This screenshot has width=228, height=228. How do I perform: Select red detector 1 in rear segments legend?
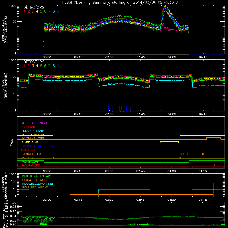[x=25, y=66]
